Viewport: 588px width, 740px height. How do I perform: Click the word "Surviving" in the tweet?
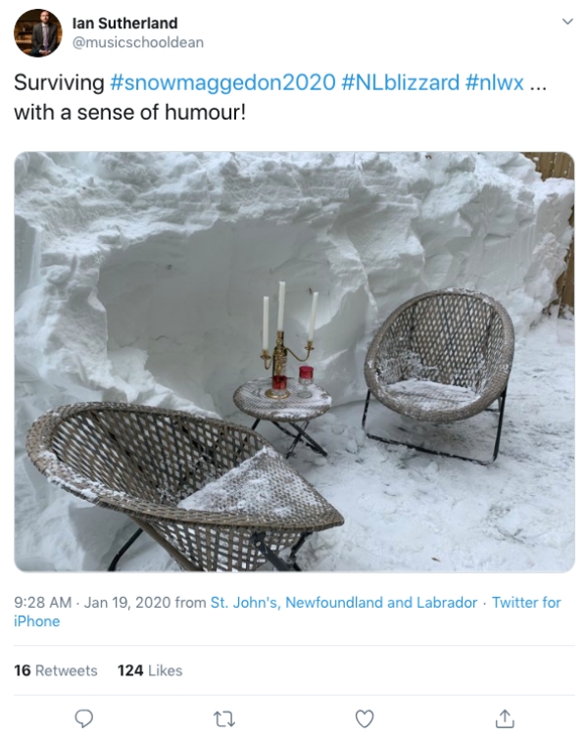click(x=59, y=83)
